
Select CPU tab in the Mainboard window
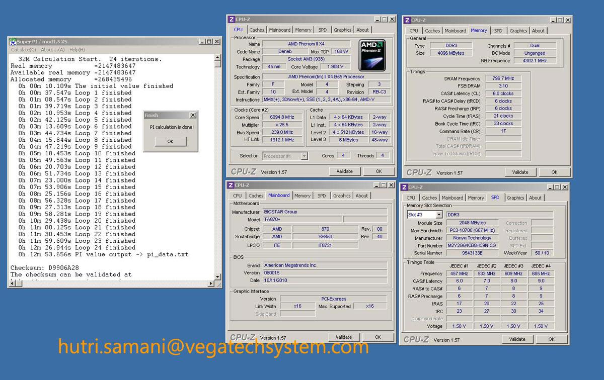tap(237, 196)
